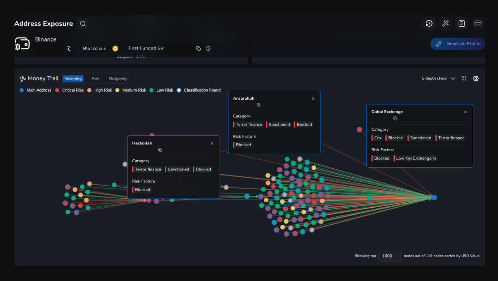
Task: Toggle the Low Risk legend filter
Action: pos(163,90)
